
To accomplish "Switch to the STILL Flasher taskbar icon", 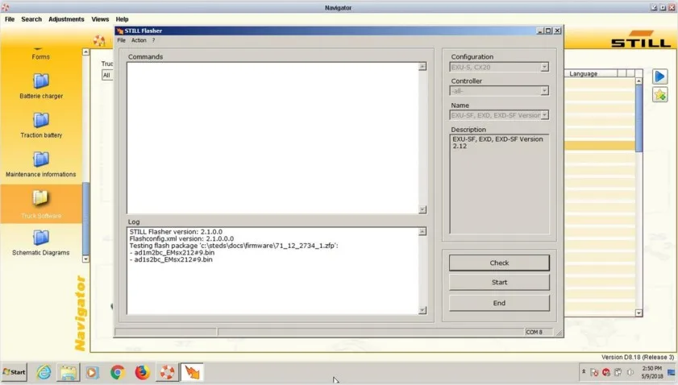I will coord(192,372).
